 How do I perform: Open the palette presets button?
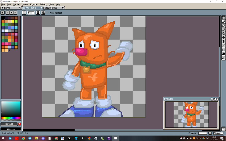pos(11,13)
